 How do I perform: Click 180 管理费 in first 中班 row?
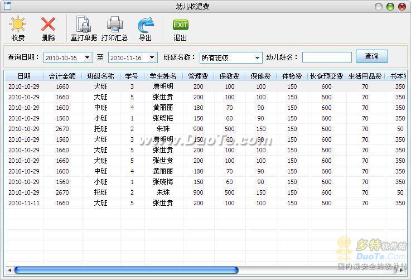[x=198, y=108]
